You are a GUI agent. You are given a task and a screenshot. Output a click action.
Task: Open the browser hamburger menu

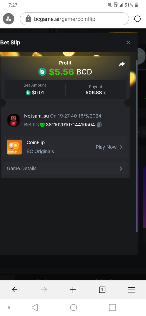[131, 290]
